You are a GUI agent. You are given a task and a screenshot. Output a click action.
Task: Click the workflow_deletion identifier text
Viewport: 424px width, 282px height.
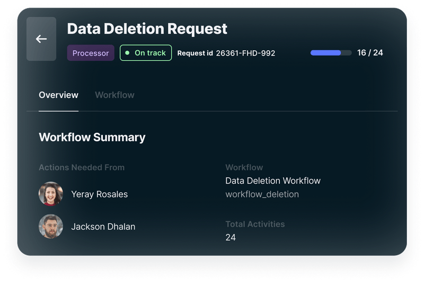click(x=262, y=194)
